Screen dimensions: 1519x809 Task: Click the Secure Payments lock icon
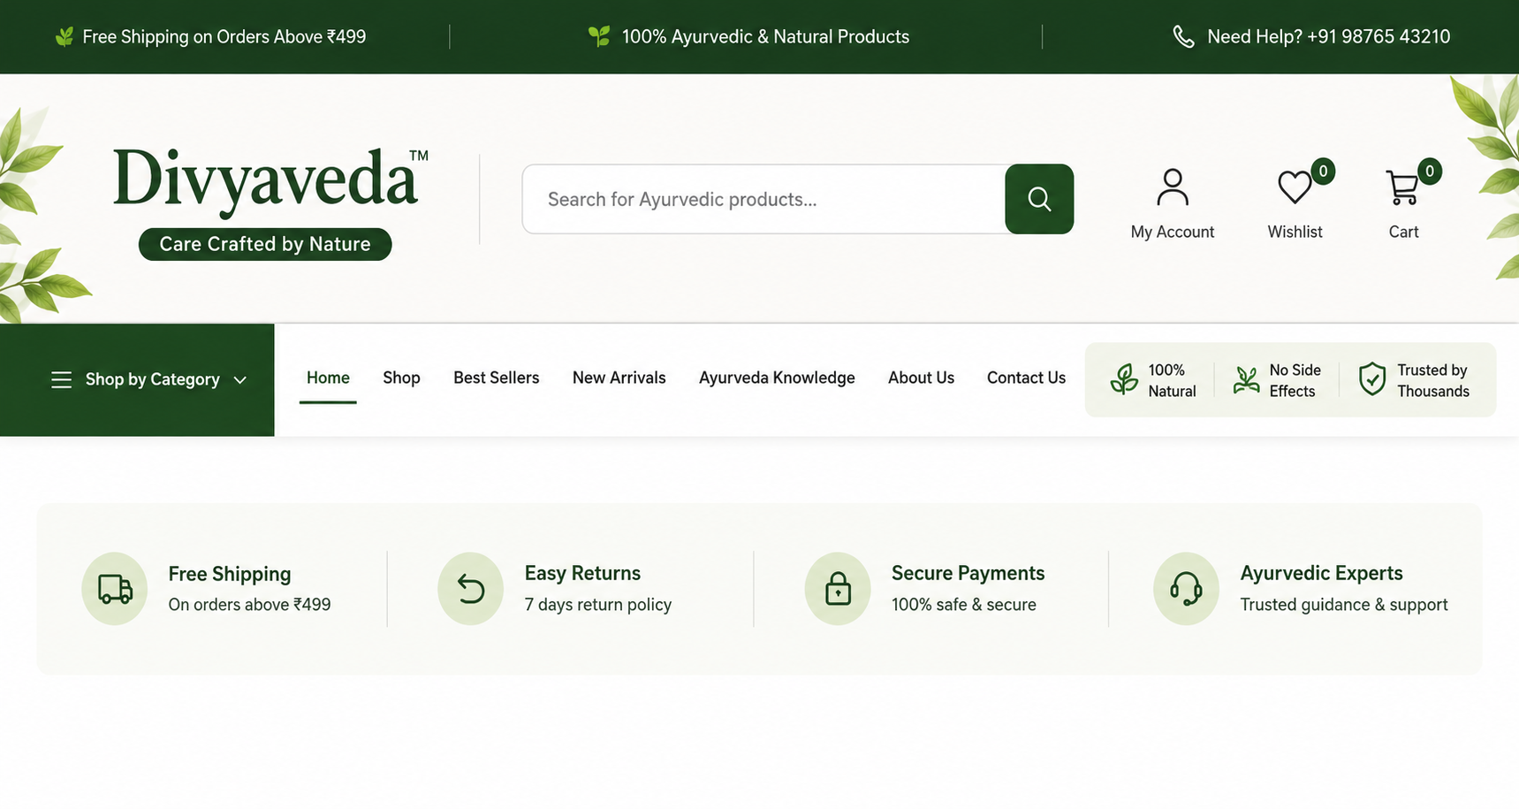coord(838,589)
